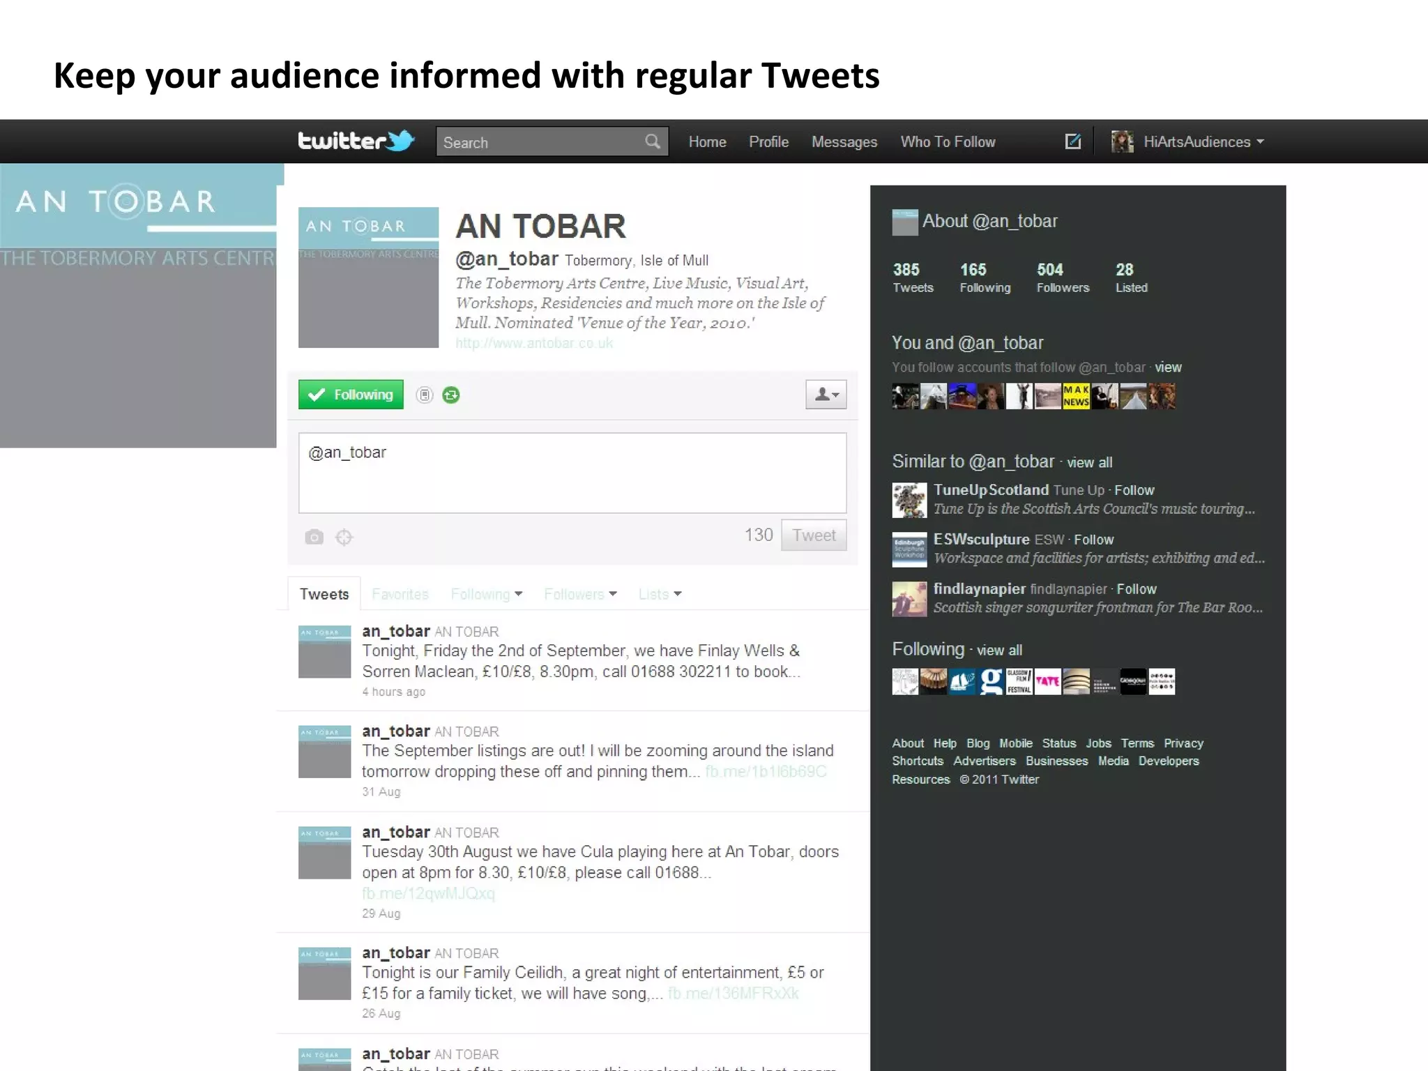Toggle retweets with the green retweet icon

pos(451,395)
